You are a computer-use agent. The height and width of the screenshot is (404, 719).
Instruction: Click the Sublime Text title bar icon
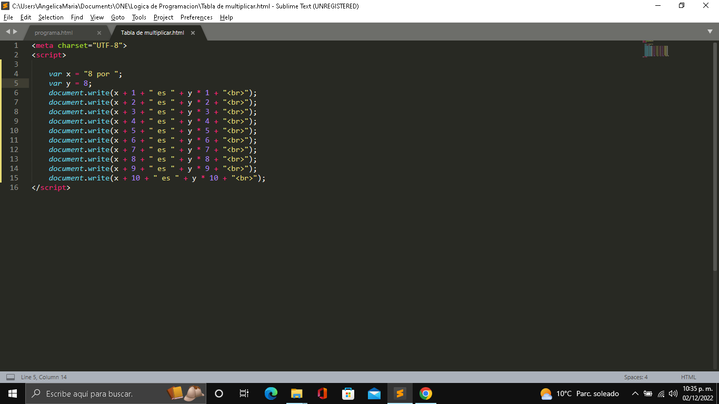(x=6, y=6)
